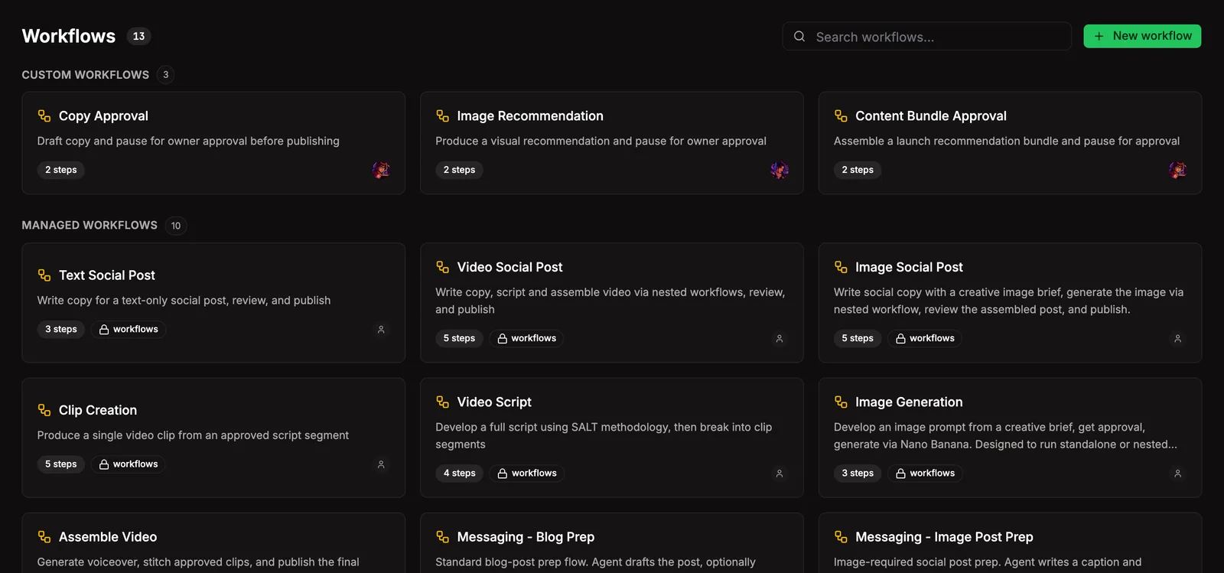
Task: Click the 4 steps badge on Video Script
Action: (x=459, y=474)
